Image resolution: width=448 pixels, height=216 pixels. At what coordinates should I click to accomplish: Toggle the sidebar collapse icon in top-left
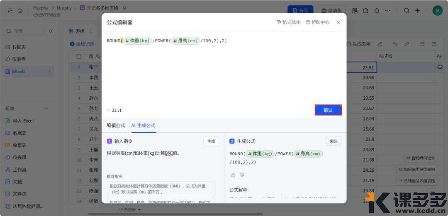(x=10, y=10)
